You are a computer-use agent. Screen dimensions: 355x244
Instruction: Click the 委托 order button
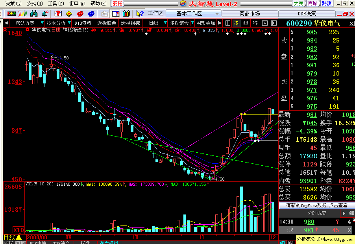[117, 4]
